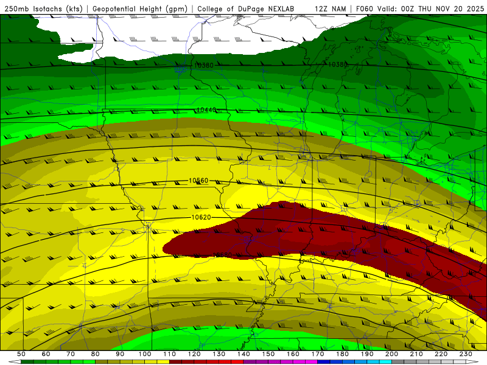The image size is (487, 365).
Task: Click the '160' value on color scale
Action: pos(293,354)
